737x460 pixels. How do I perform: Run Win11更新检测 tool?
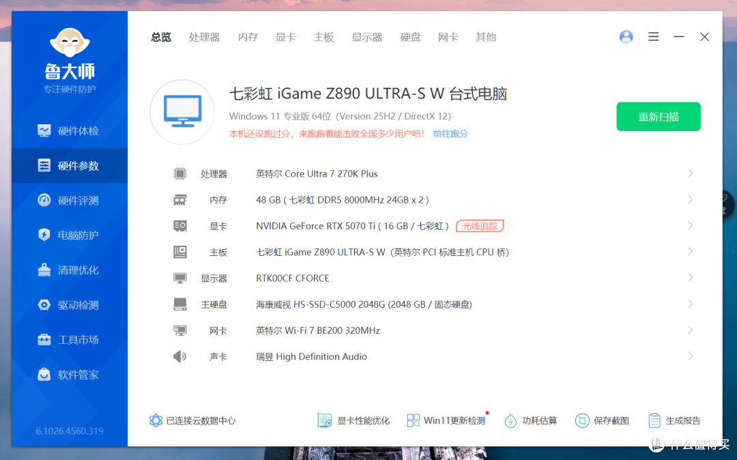coord(446,420)
